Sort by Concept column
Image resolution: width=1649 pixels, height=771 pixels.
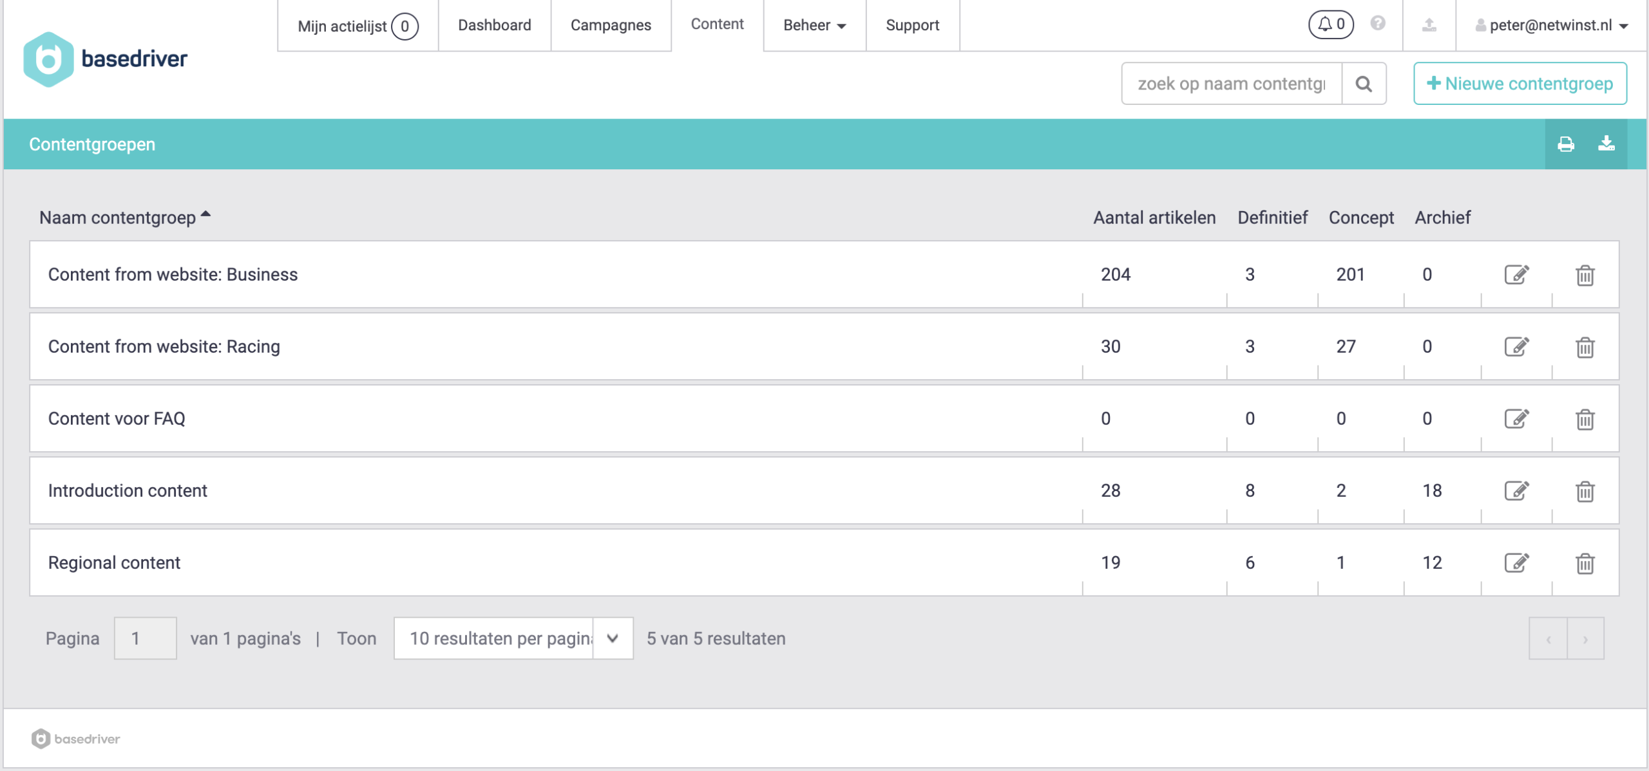(x=1361, y=218)
